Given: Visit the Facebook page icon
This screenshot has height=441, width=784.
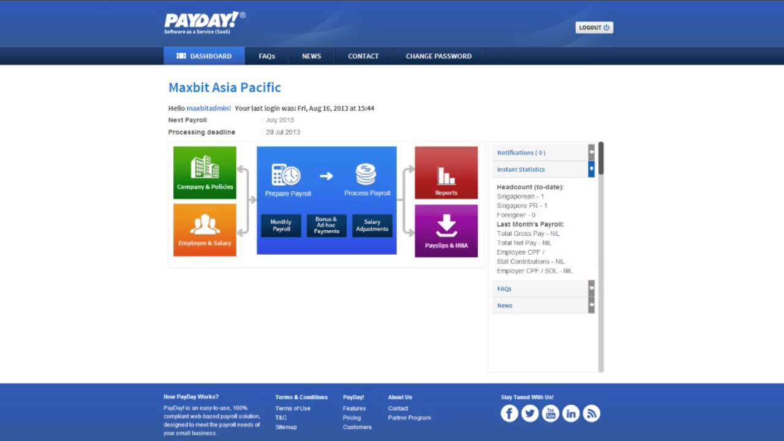Looking at the screenshot, I should point(510,413).
